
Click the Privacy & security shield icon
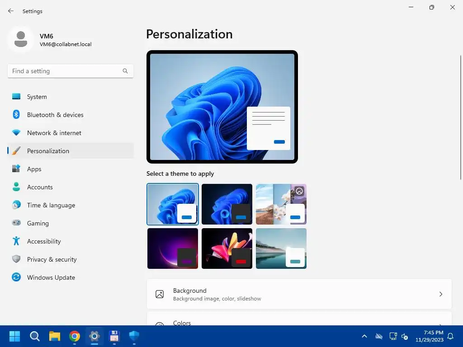click(x=16, y=259)
